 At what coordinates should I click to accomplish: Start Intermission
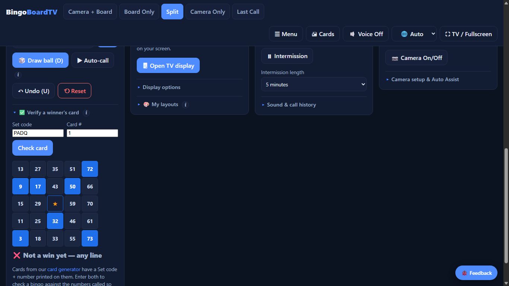287,56
